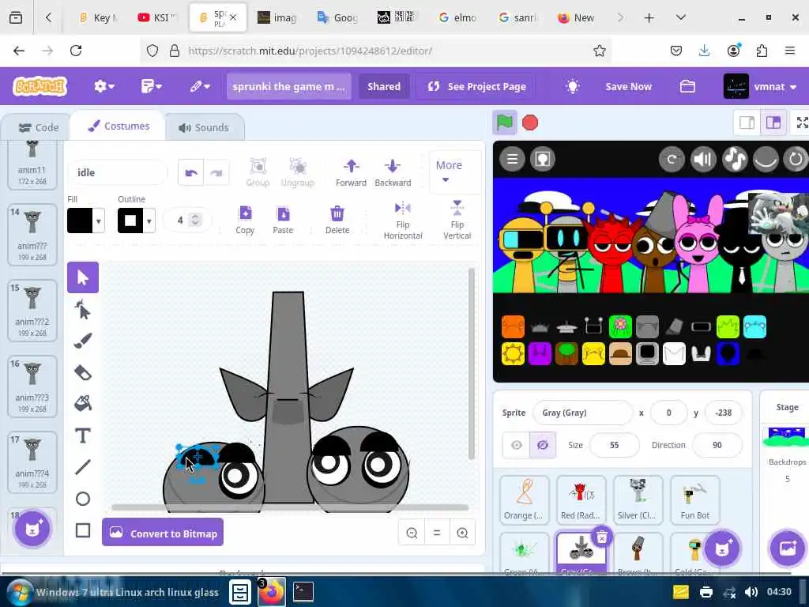
Task: Click the Choose a Sprite button
Action: tap(722, 549)
